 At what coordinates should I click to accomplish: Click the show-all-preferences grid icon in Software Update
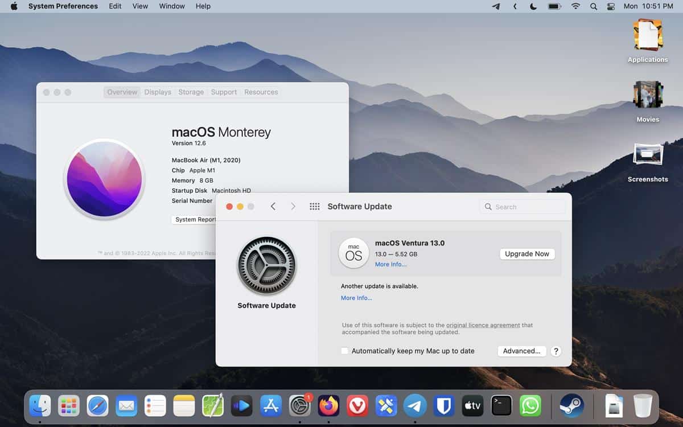point(314,206)
